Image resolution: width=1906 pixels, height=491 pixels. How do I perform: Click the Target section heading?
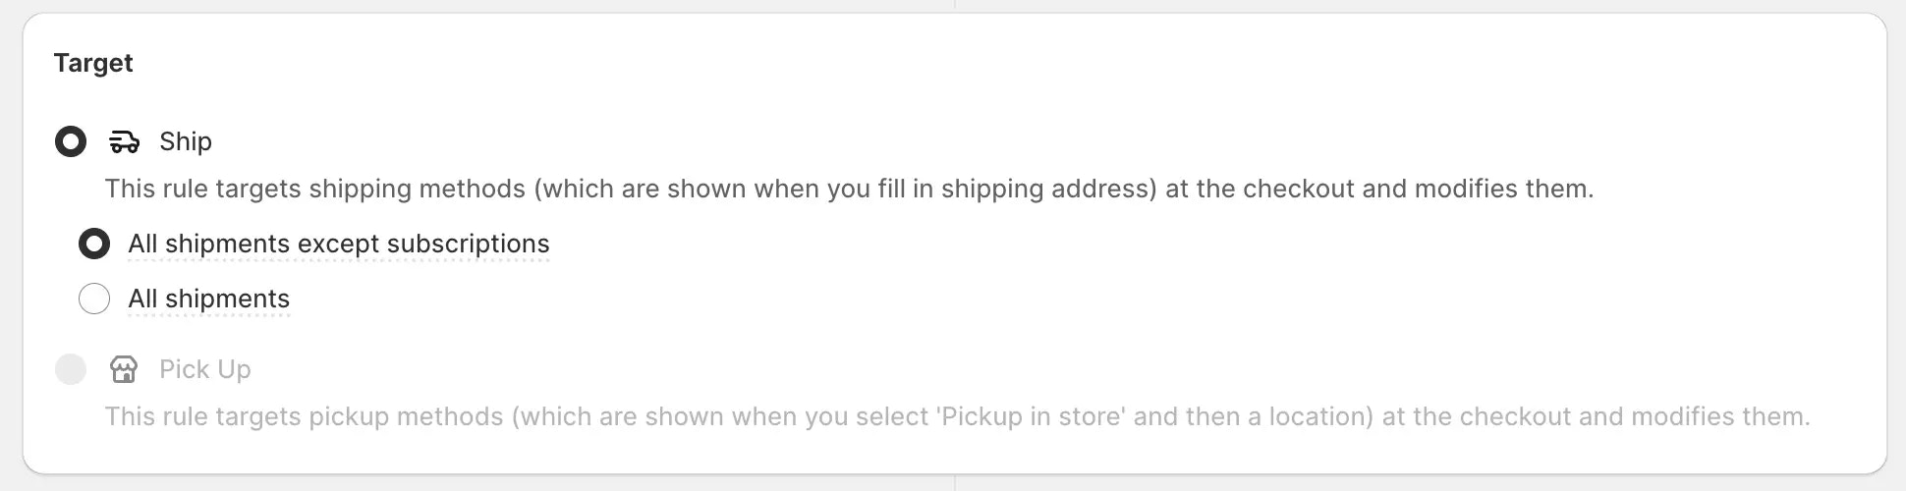[93, 63]
